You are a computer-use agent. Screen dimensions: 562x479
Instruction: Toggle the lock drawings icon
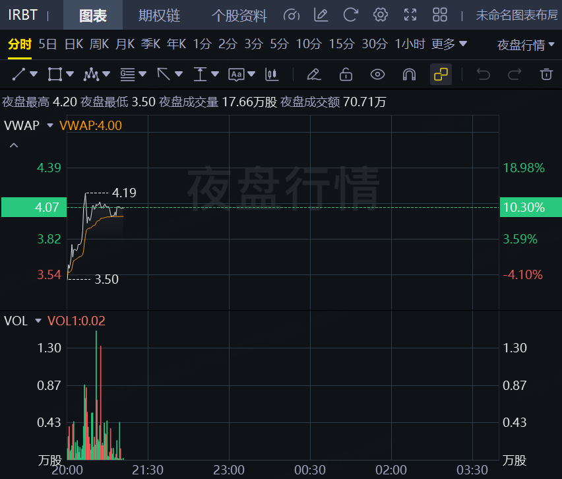click(346, 75)
